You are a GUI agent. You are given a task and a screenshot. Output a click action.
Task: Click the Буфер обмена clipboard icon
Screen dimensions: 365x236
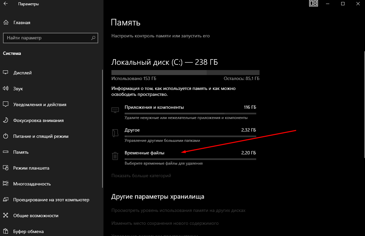[x=6, y=231]
